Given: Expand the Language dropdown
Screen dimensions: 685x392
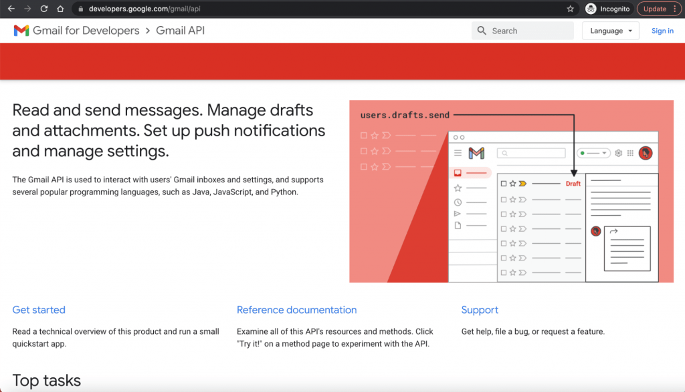Looking at the screenshot, I should (610, 31).
